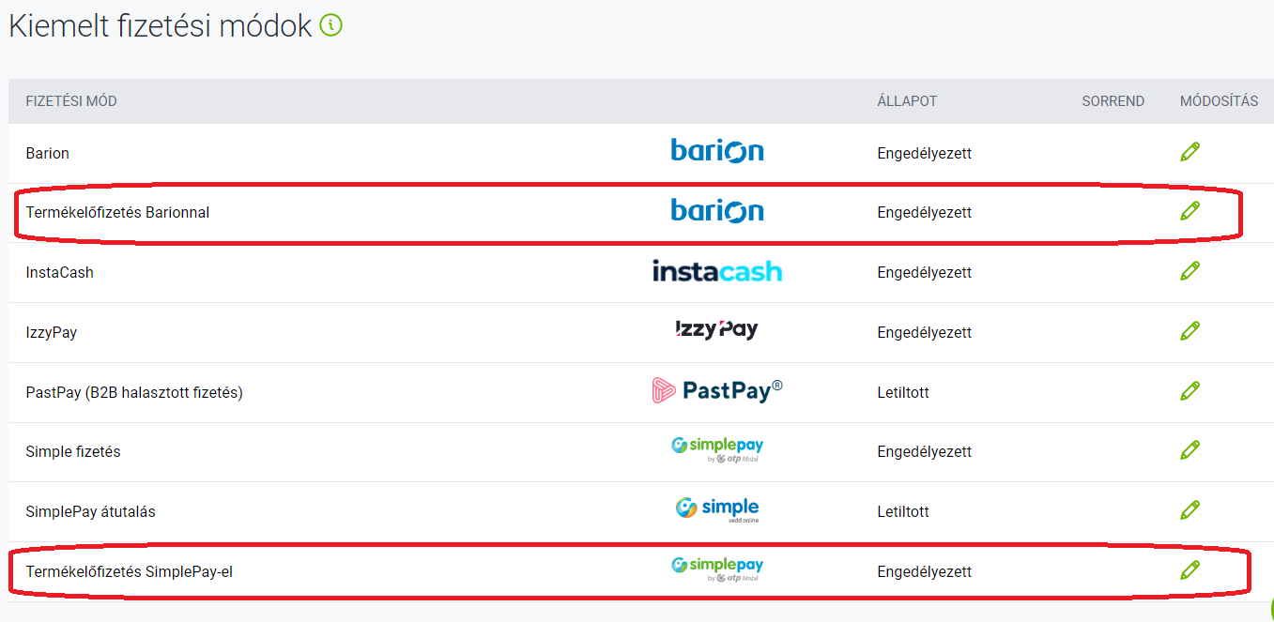The image size is (1274, 622).
Task: Select the Termékelőfizetés Barionnal row label
Action: point(117,213)
